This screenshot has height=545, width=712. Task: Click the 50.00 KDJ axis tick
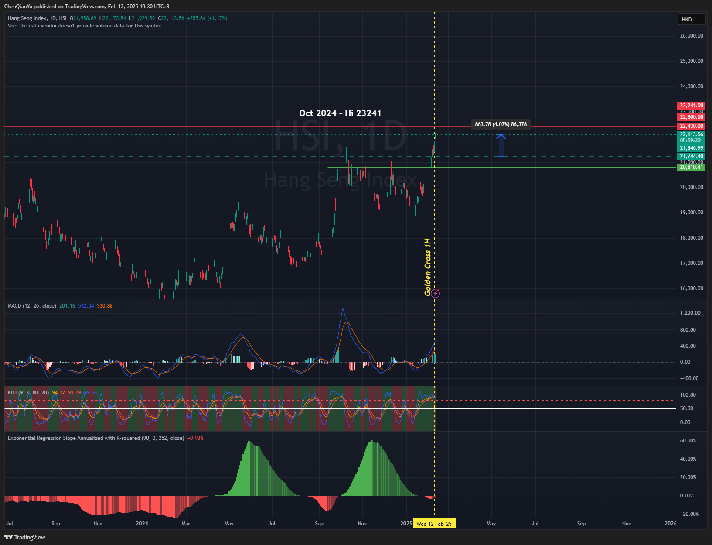(x=686, y=408)
